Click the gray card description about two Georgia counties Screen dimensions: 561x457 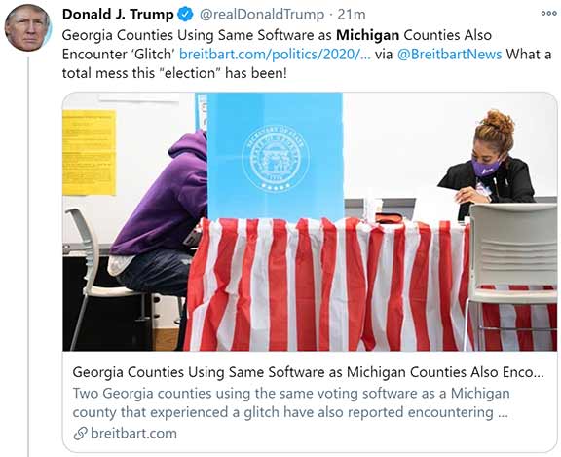click(291, 402)
